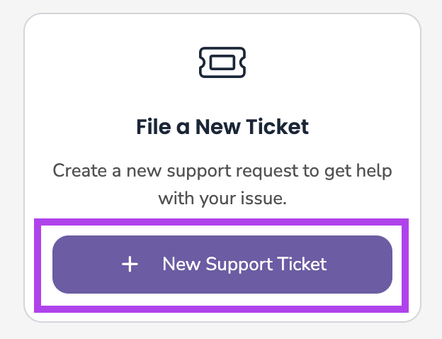This screenshot has width=442, height=339.
Task: Start a new support ticket
Action: [222, 265]
